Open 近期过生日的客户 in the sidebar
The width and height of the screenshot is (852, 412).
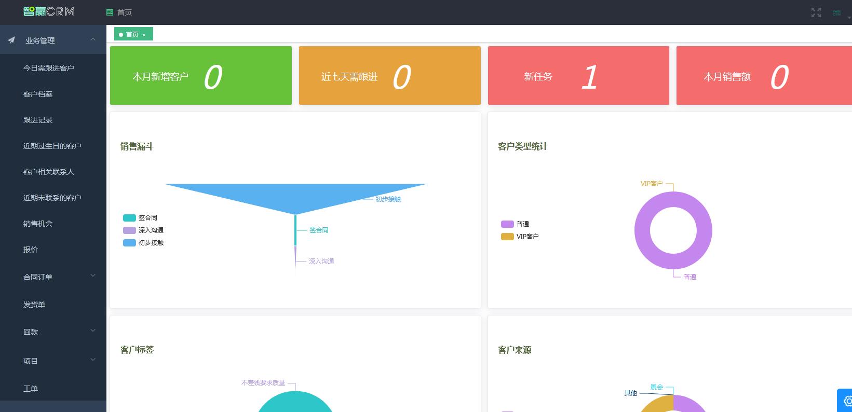click(52, 146)
